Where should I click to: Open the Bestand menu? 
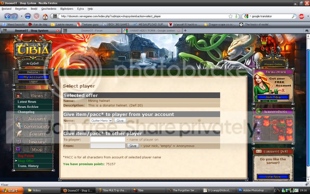coord(6,9)
